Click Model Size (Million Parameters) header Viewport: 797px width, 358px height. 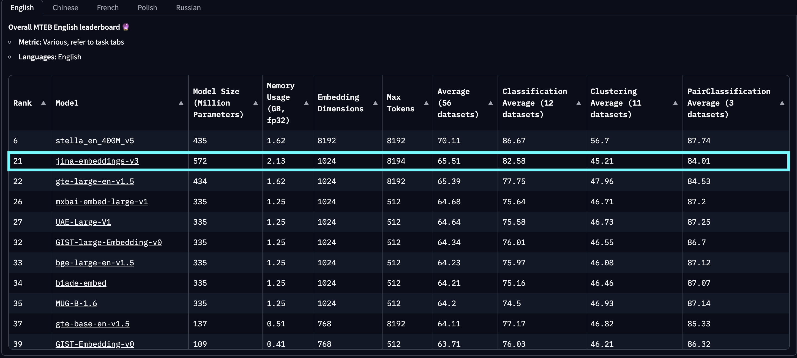[218, 103]
